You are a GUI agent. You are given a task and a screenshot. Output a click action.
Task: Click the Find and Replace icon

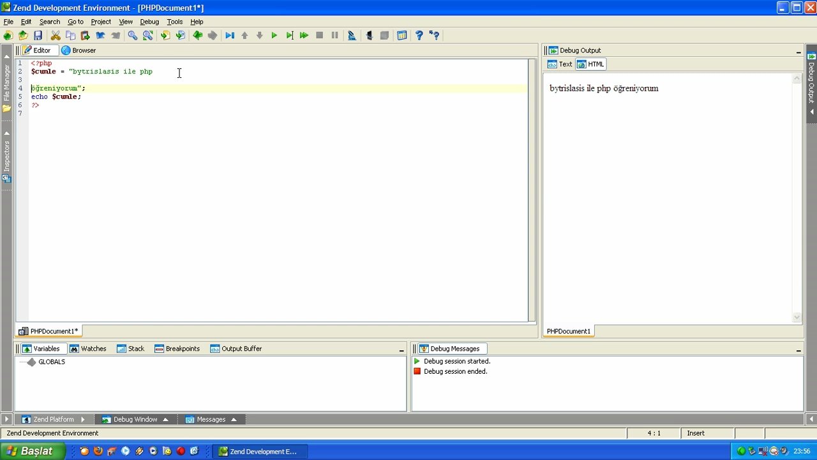[147, 36]
